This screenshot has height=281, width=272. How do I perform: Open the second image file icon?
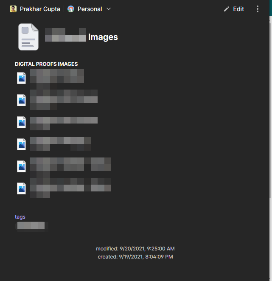coord(21,100)
